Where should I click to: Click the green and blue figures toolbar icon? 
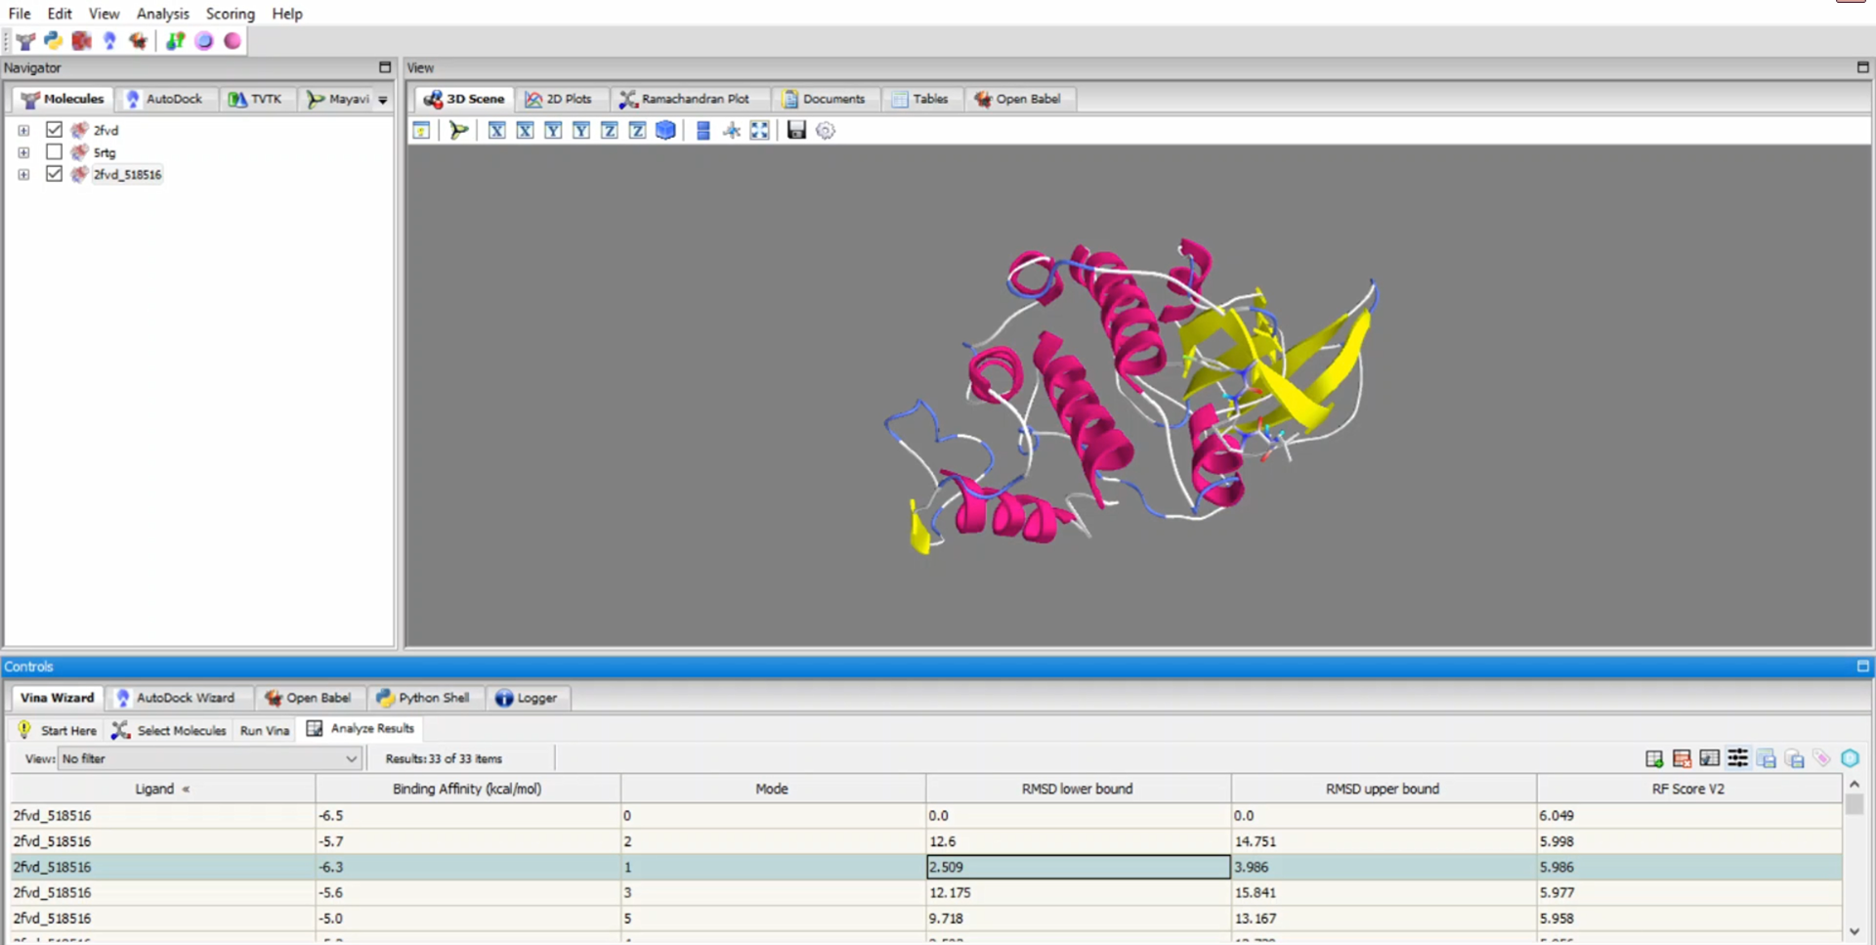pos(175,40)
